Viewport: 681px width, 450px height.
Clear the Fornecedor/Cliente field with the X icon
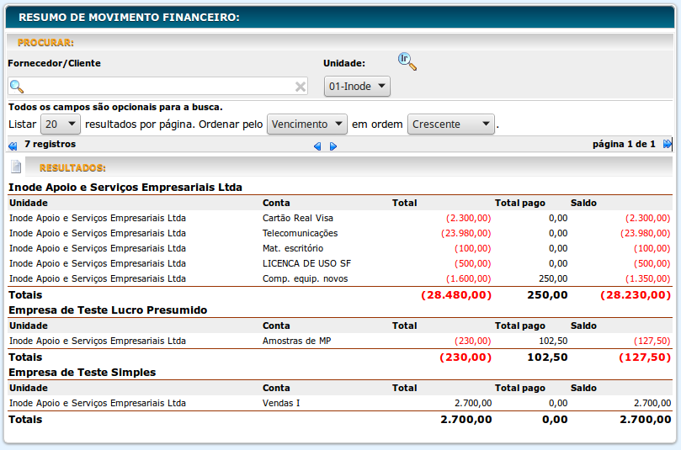coord(301,87)
